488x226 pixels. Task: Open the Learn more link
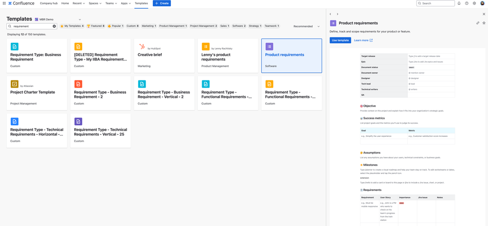[363, 40]
